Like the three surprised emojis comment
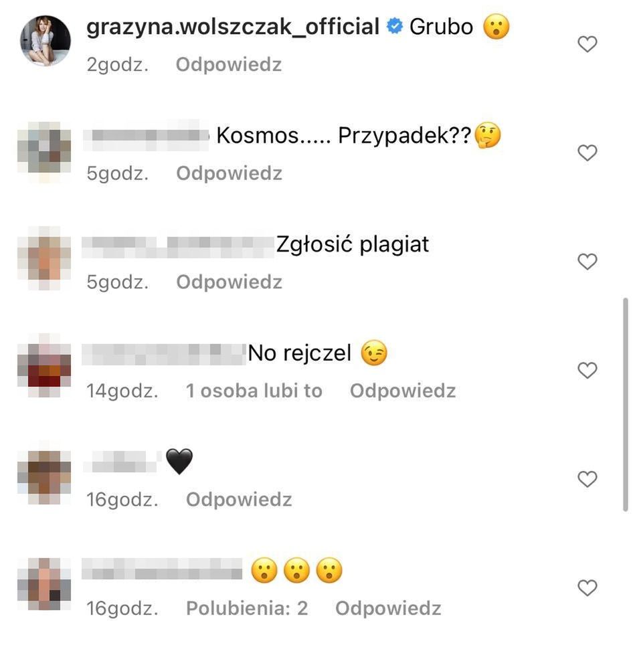The image size is (633, 645). (x=587, y=588)
